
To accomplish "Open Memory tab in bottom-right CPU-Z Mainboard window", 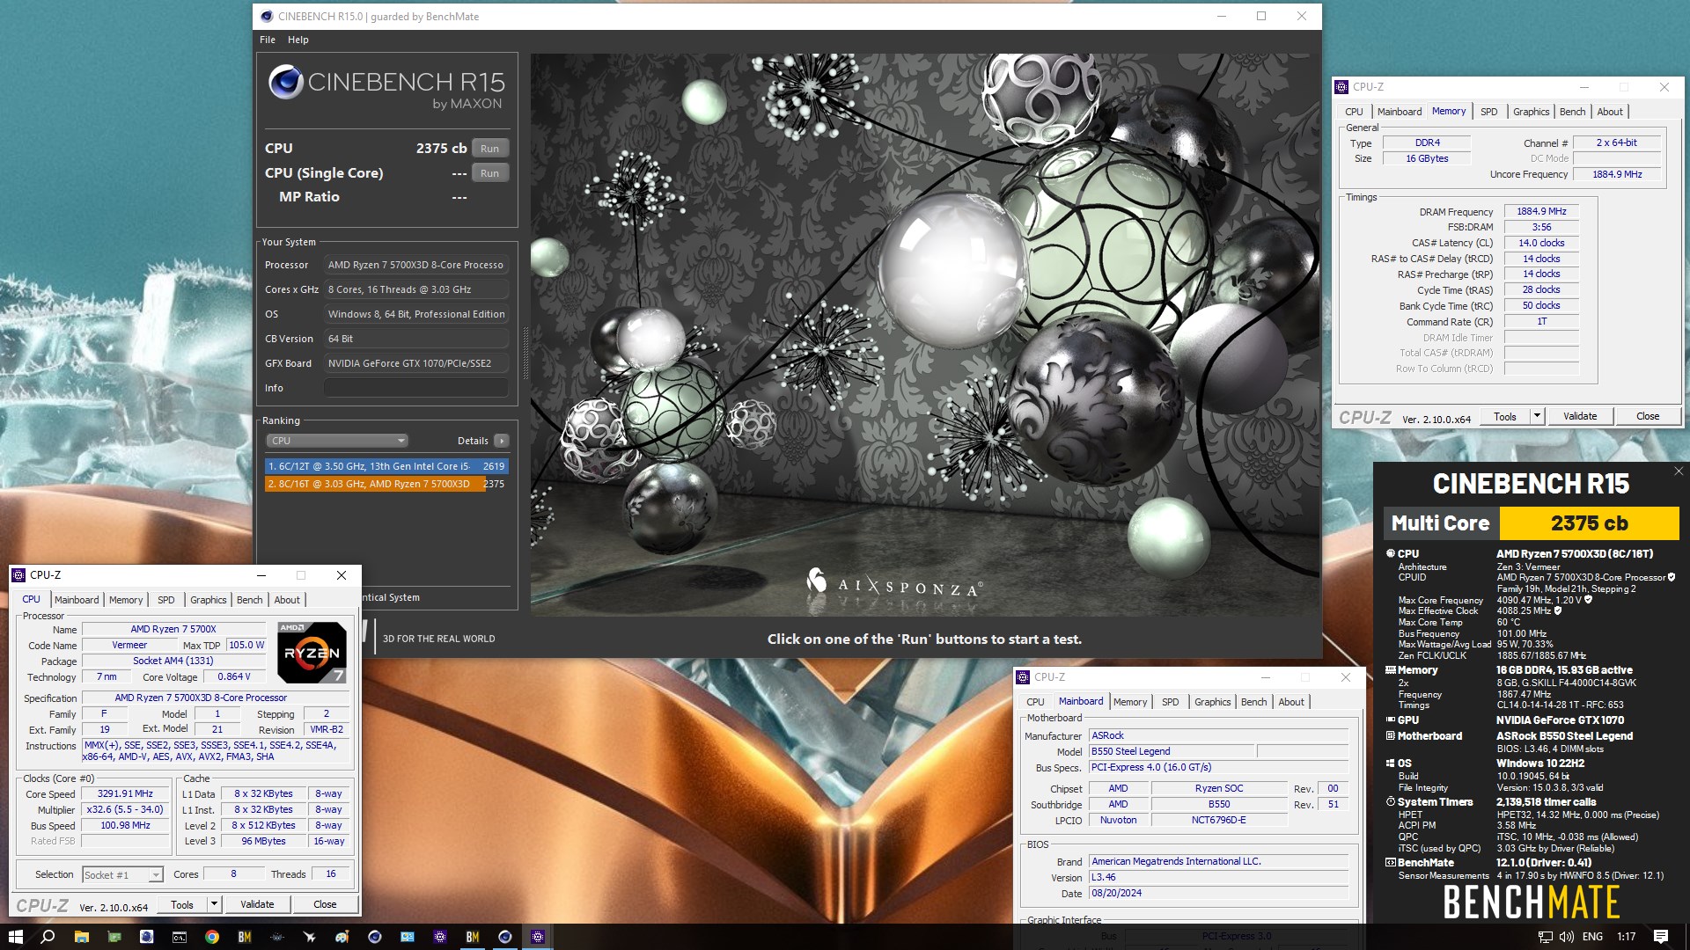I will coord(1130,702).
